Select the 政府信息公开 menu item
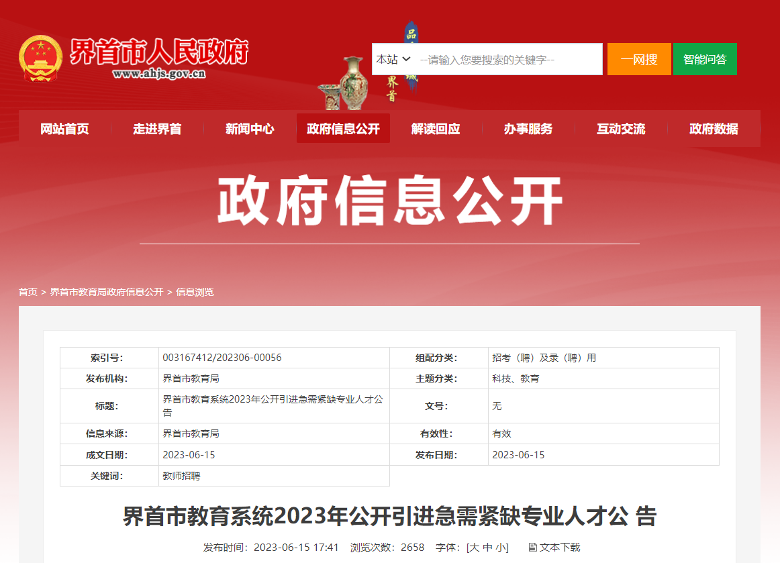This screenshot has width=780, height=563. (x=343, y=128)
